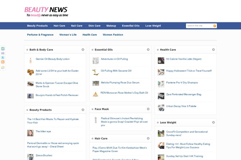Collapse the Beauty Products widget toggle

27,110
